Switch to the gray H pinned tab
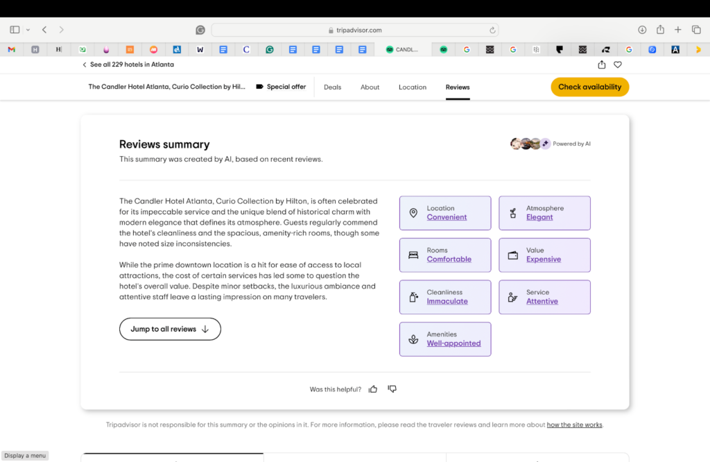 (x=35, y=49)
